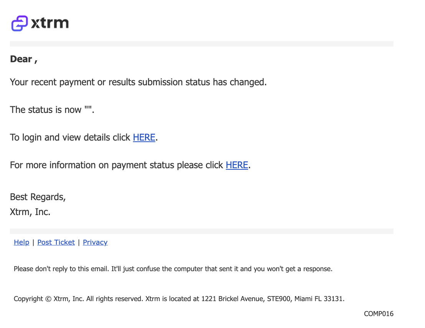The width and height of the screenshot is (425, 328).
Task: Open the HERE link to login and view details
Action: [144, 137]
